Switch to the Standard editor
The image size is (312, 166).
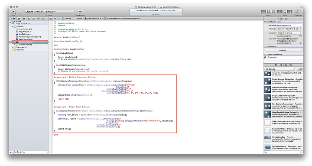[x=263, y=12]
